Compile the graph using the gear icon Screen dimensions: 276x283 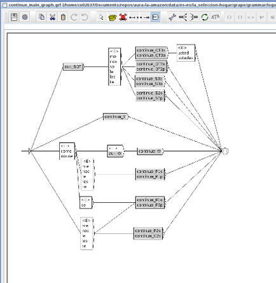(25, 17)
